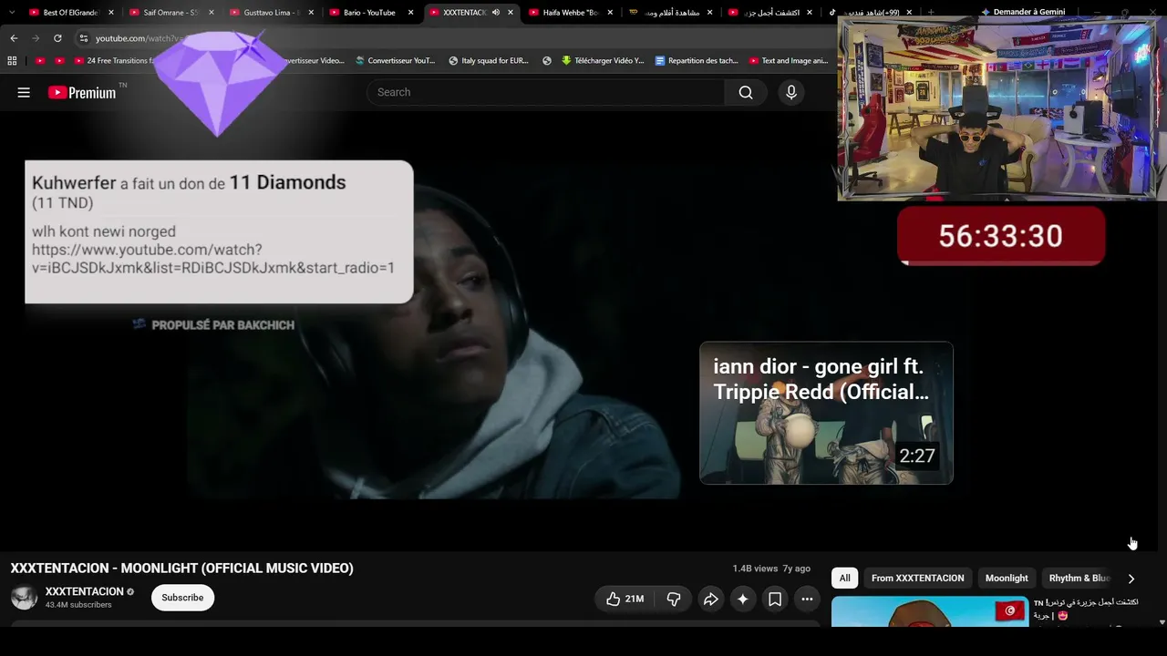
Task: Click the Moonlight official video title
Action: 181,569
